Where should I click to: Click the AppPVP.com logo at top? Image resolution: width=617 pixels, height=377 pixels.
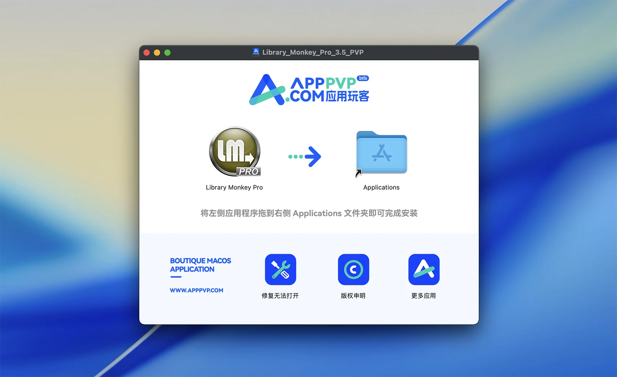[x=309, y=90]
